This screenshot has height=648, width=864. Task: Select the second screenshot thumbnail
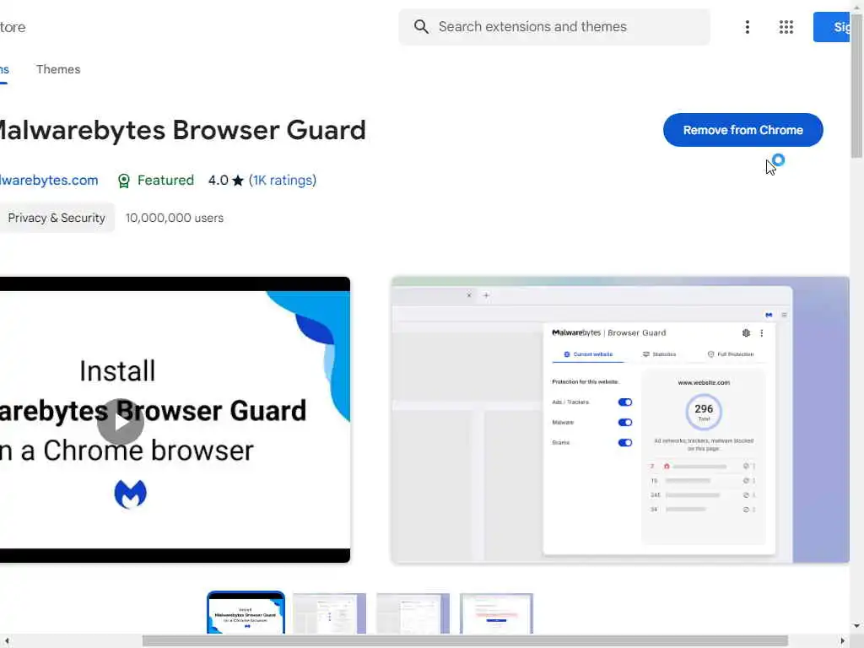click(x=330, y=613)
